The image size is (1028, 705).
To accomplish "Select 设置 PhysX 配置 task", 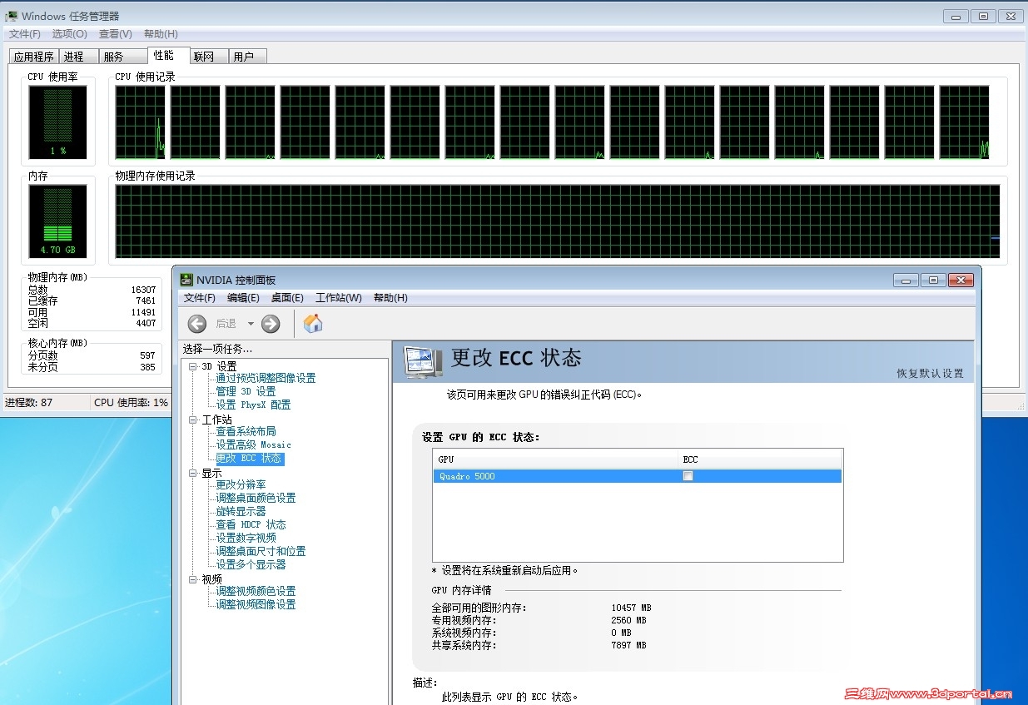I will tap(253, 405).
